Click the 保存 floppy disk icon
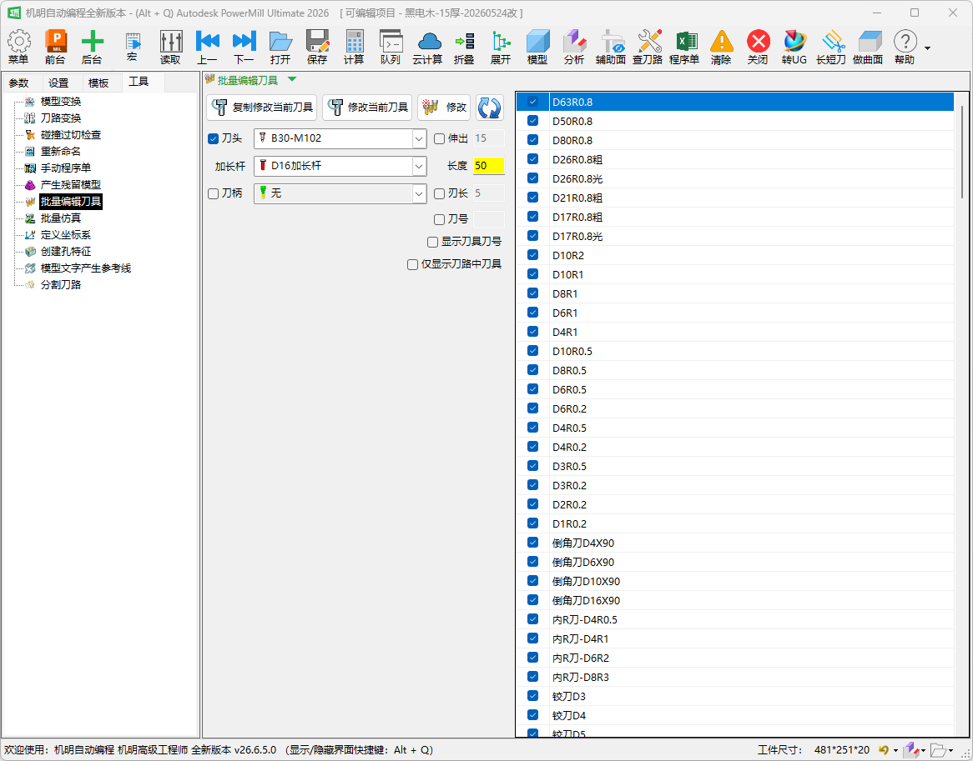The height and width of the screenshot is (761, 973). pyautogui.click(x=317, y=42)
